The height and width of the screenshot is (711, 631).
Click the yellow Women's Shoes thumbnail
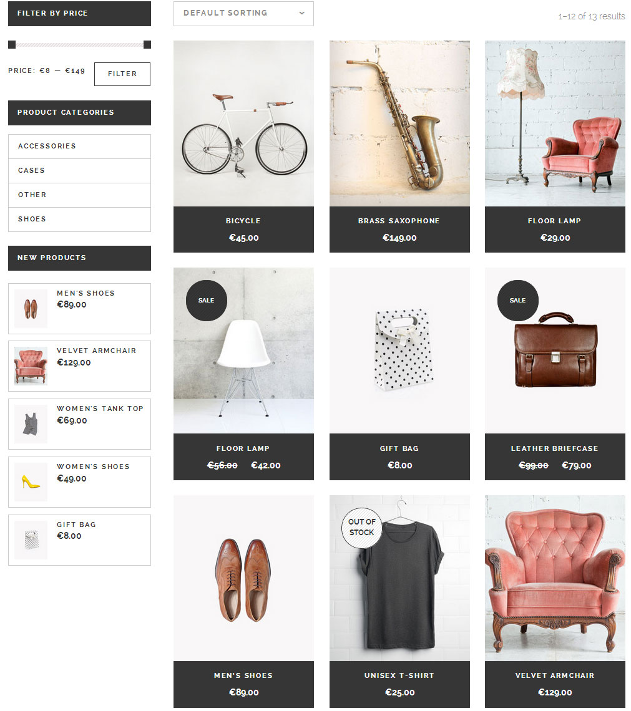click(31, 481)
